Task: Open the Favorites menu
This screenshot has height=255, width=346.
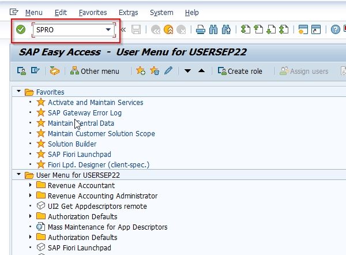Action: pyautogui.click(x=93, y=13)
